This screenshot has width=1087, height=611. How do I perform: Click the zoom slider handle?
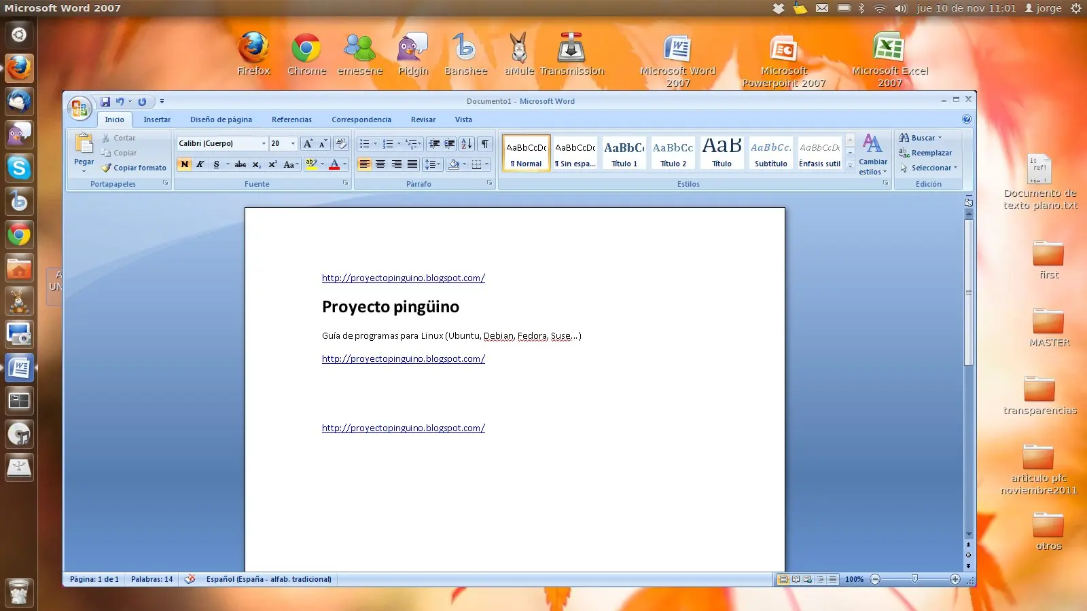click(914, 579)
